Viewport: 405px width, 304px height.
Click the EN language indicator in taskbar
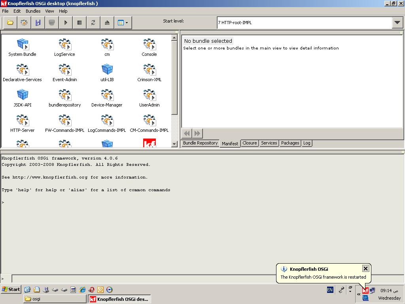(330, 290)
